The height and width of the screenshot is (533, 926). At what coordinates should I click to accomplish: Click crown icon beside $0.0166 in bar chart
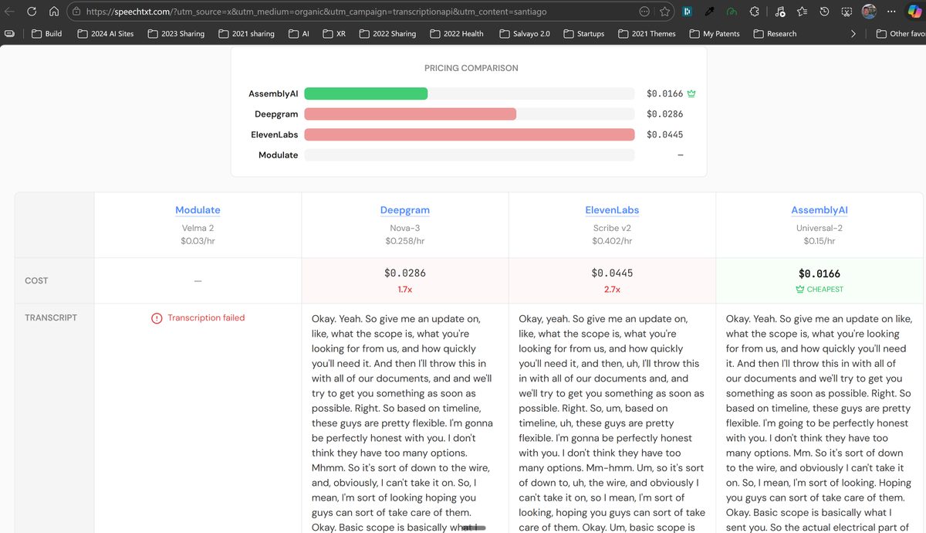(691, 93)
